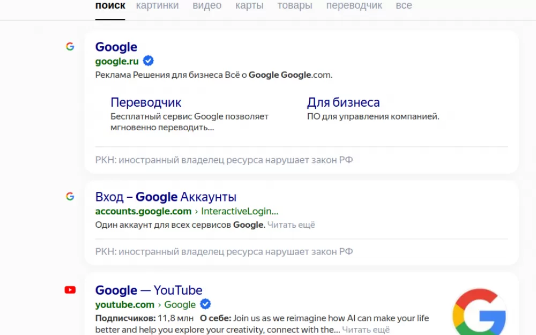Open the Переводчик sitelink
This screenshot has height=335, width=536.
click(x=146, y=102)
